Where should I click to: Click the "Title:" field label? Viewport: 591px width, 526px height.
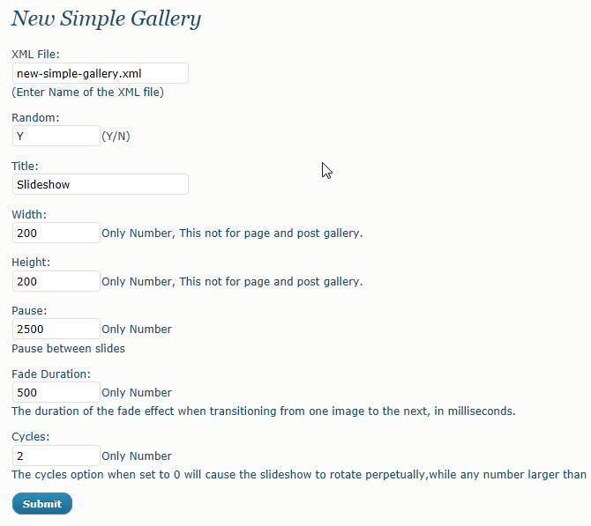tap(25, 166)
